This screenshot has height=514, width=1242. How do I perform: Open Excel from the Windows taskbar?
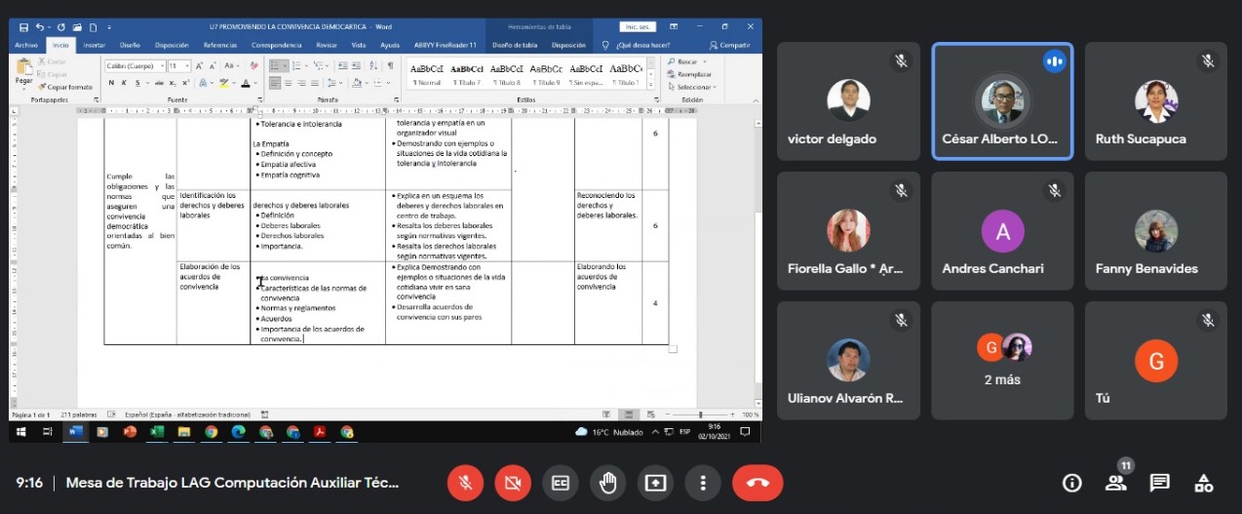(x=156, y=432)
